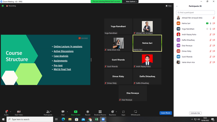Image resolution: width=217 pixels, height=122 pixels.
Task: Click muted mic icon for Ahmad Fikri Arrasyid
Action: pyautogui.click(x=214, y=18)
